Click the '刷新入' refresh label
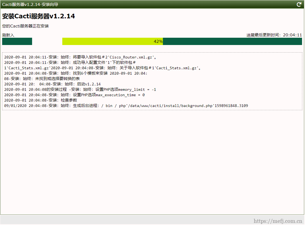The image size is (305, 225). (x=8, y=35)
